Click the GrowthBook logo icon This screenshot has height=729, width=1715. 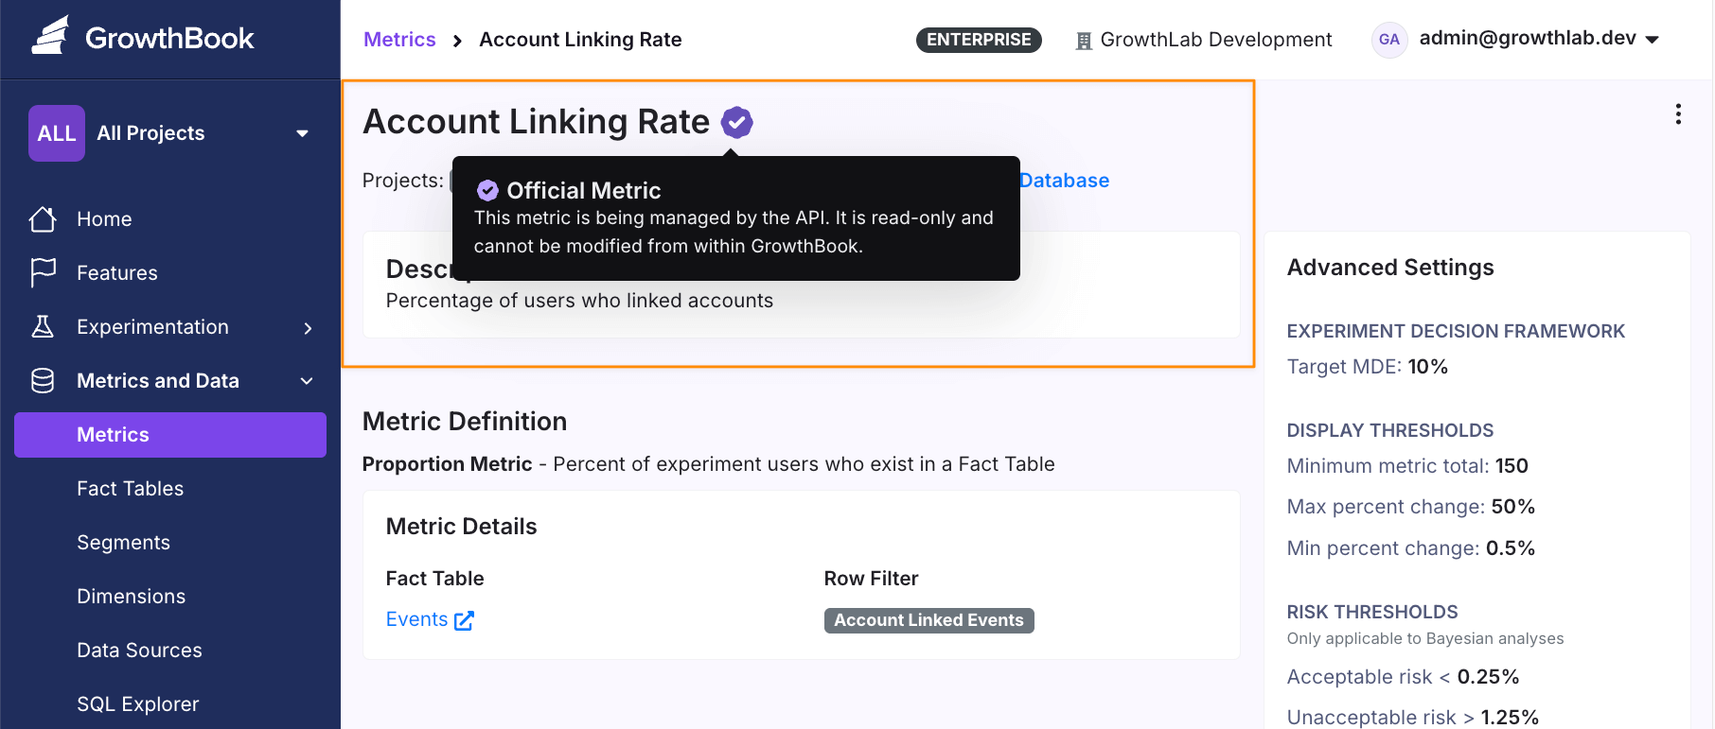tap(51, 37)
